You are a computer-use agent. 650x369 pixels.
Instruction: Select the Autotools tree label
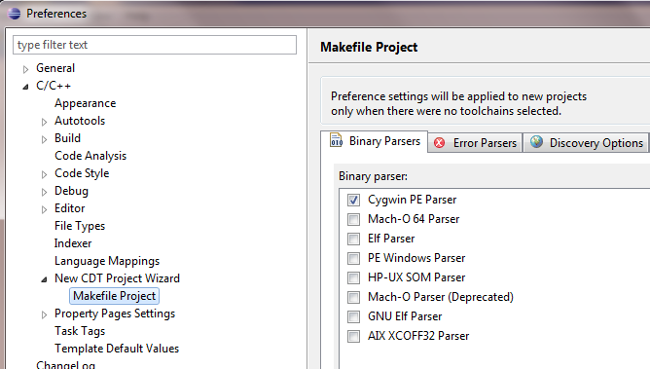[80, 121]
